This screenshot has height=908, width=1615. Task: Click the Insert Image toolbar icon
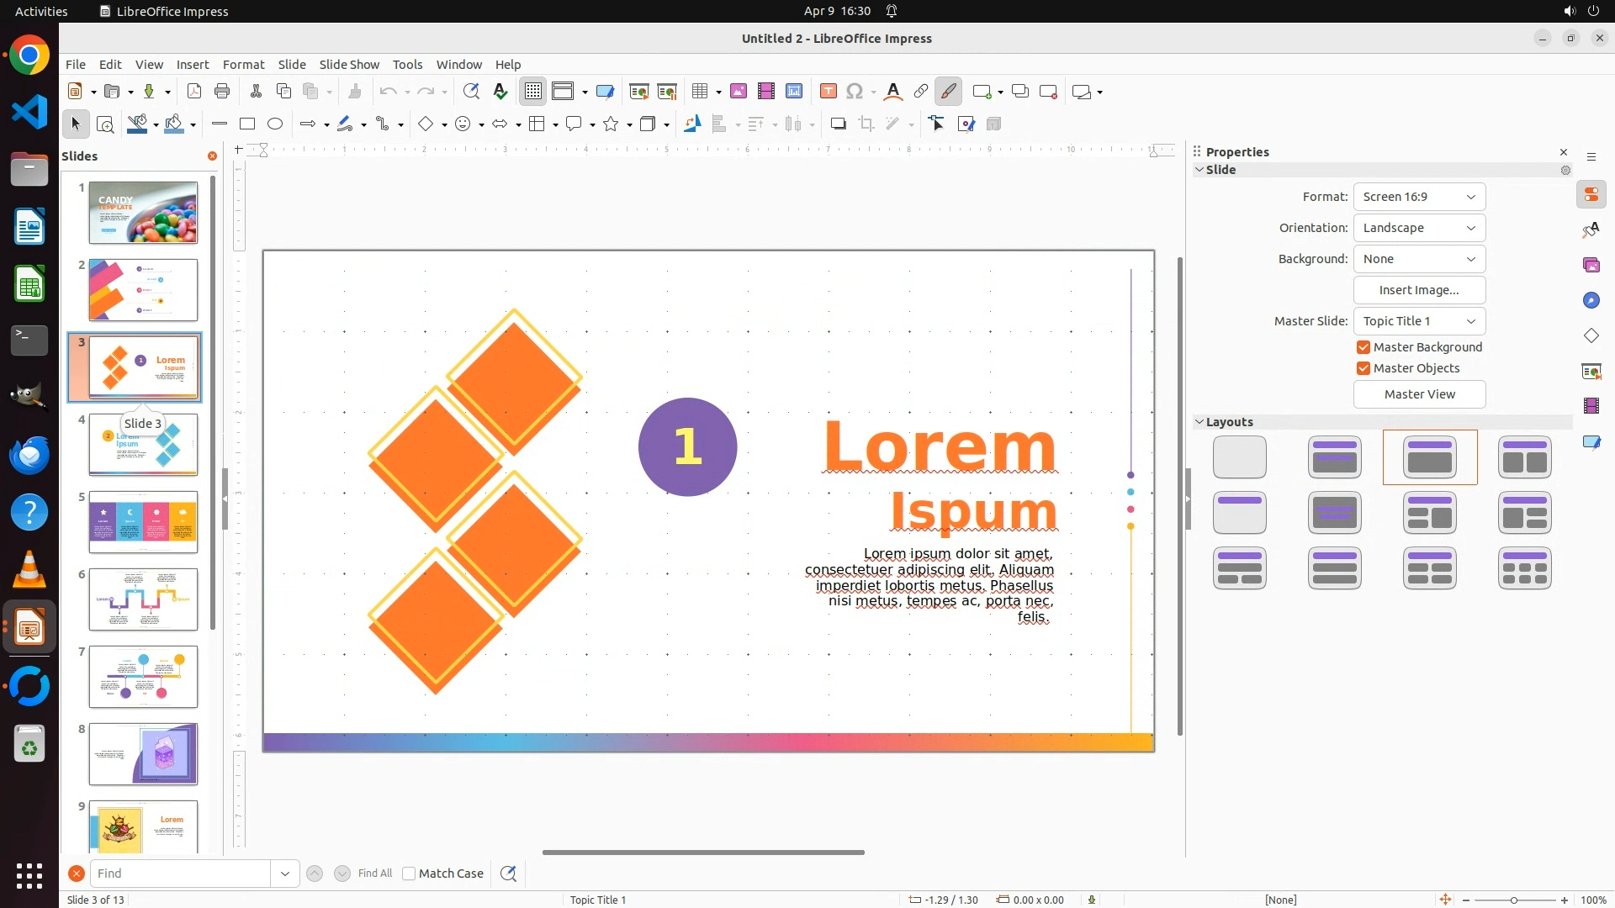click(738, 92)
